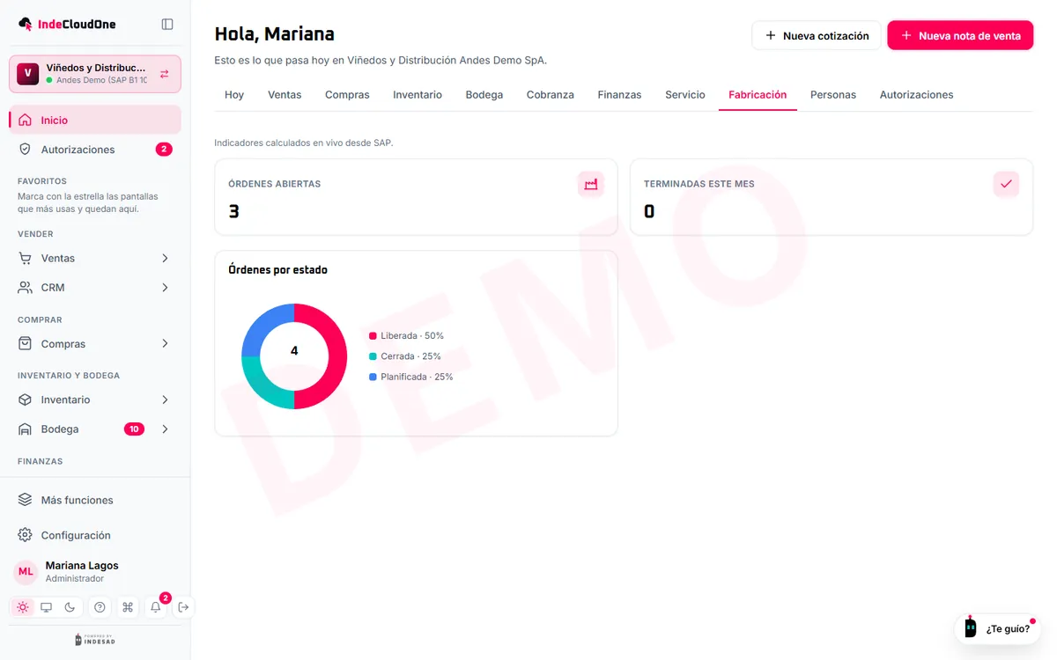The height and width of the screenshot is (660, 1057).
Task: Select light theme sun toggle
Action: coord(23,607)
